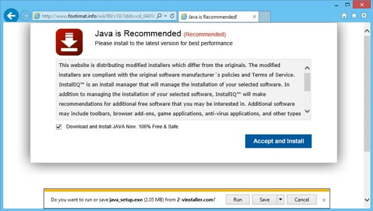Click the 'Java is Recommended' heading
Image resolution: width=373 pixels, height=211 pixels.
(x=138, y=33)
